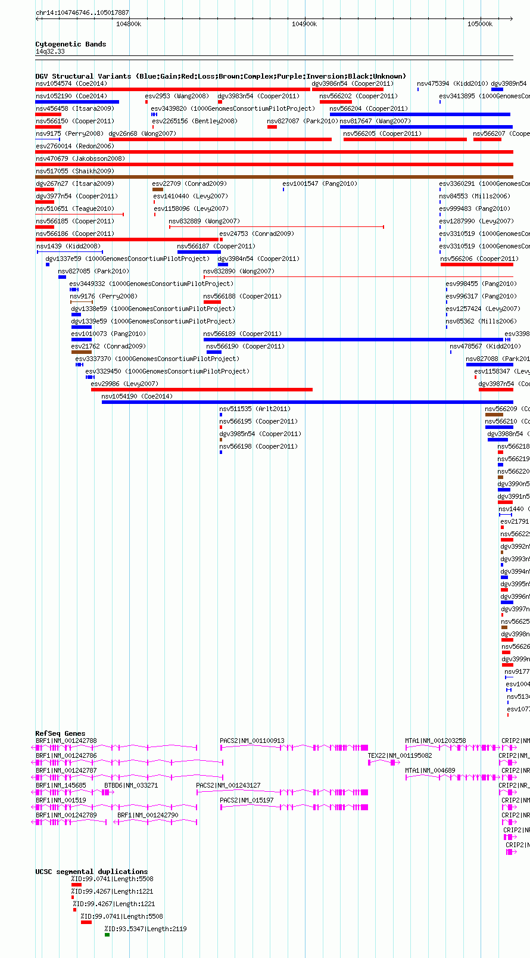The height and width of the screenshot is (958, 530).
Task: Click the 104800k scale tick label
Action: 129,24
